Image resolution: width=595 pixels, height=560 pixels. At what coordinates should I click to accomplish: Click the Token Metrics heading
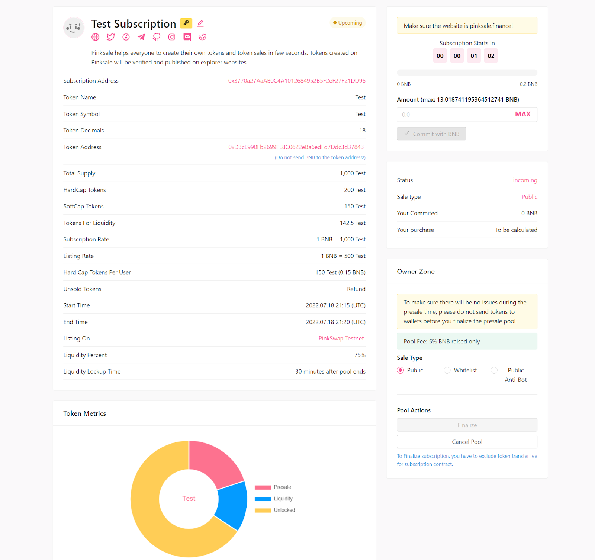point(85,413)
